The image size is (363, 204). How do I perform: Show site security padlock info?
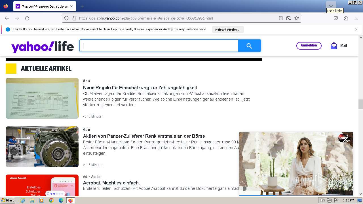pos(74,18)
